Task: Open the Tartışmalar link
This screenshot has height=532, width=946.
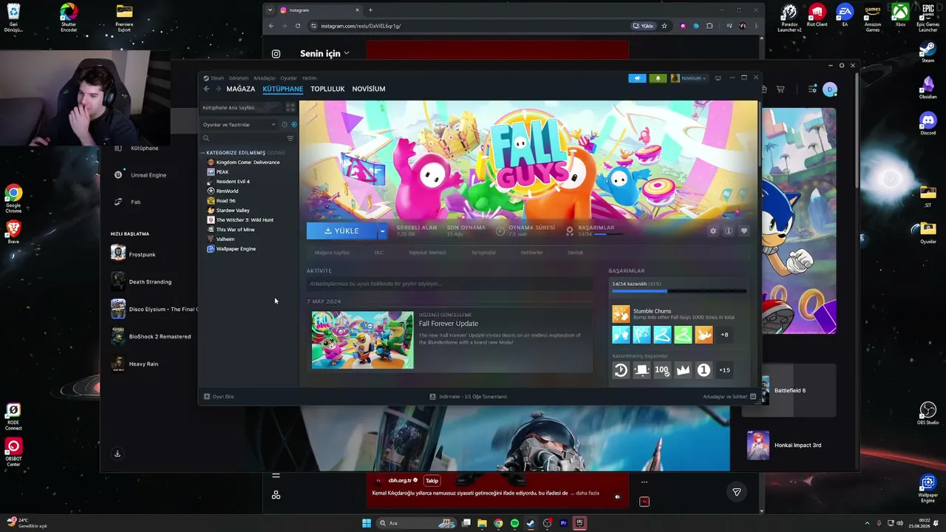Action: pos(483,253)
